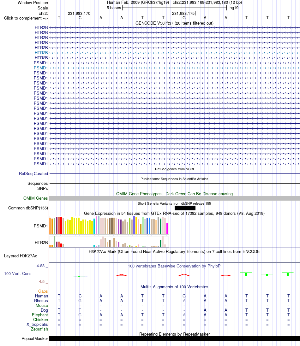Click the '5 bases' scale label

tap(114, 8)
